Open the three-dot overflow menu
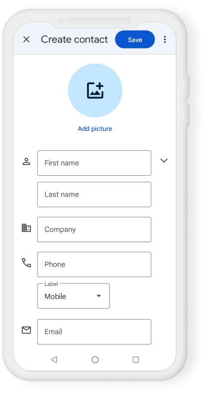The width and height of the screenshot is (208, 393). point(164,39)
